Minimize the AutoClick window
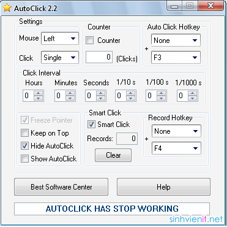The width and height of the screenshot is (227, 227). click(174, 6)
